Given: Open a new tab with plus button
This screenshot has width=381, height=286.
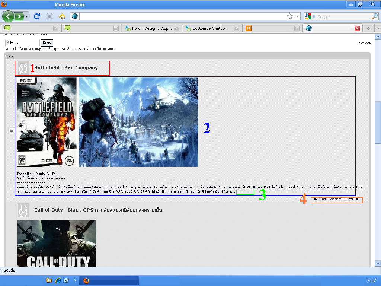Looking at the screenshot, I should (x=369, y=28).
